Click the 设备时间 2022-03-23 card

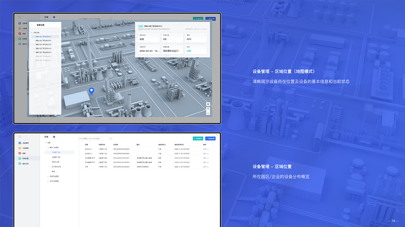pos(149,49)
